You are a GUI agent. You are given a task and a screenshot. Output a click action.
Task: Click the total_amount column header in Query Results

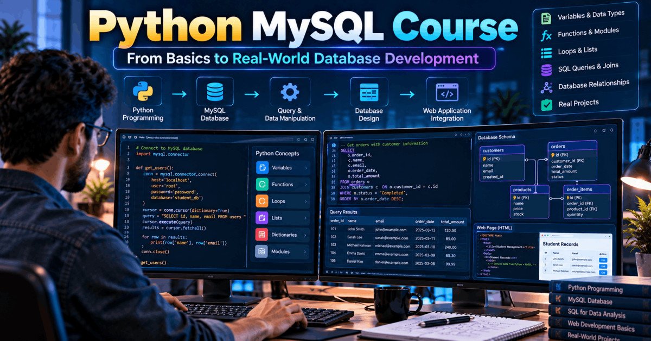tap(453, 222)
